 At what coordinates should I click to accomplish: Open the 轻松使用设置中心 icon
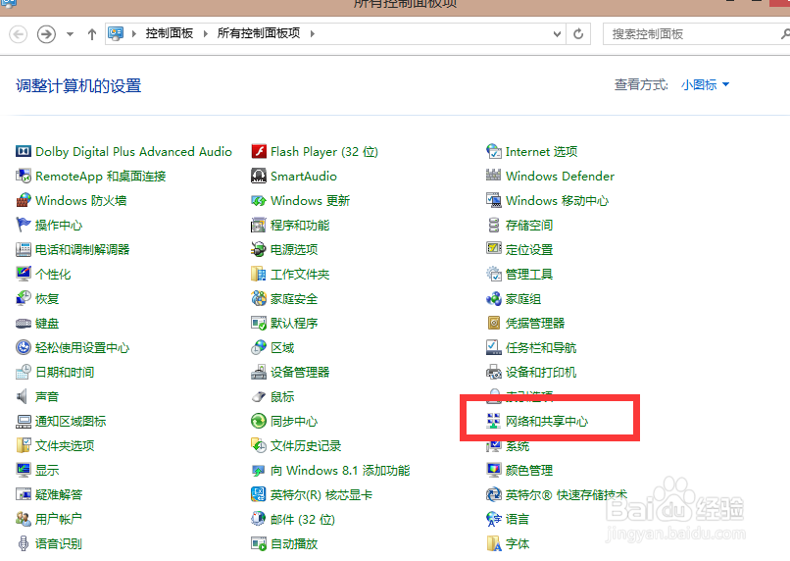24,347
